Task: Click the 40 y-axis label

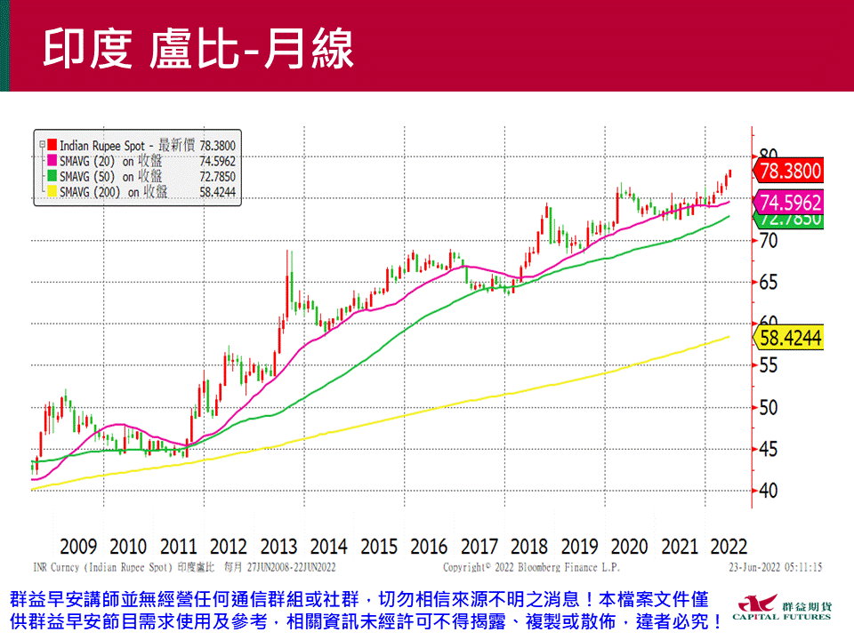Action: point(769,491)
